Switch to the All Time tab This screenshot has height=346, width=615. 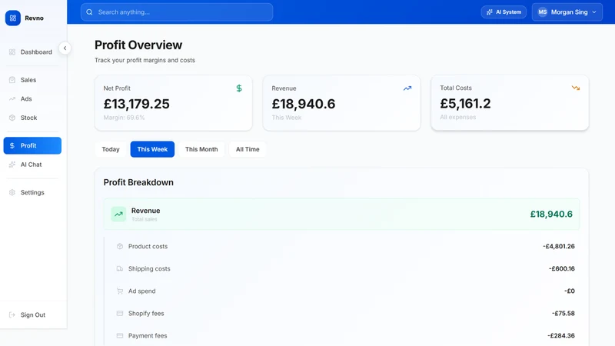tap(248, 149)
